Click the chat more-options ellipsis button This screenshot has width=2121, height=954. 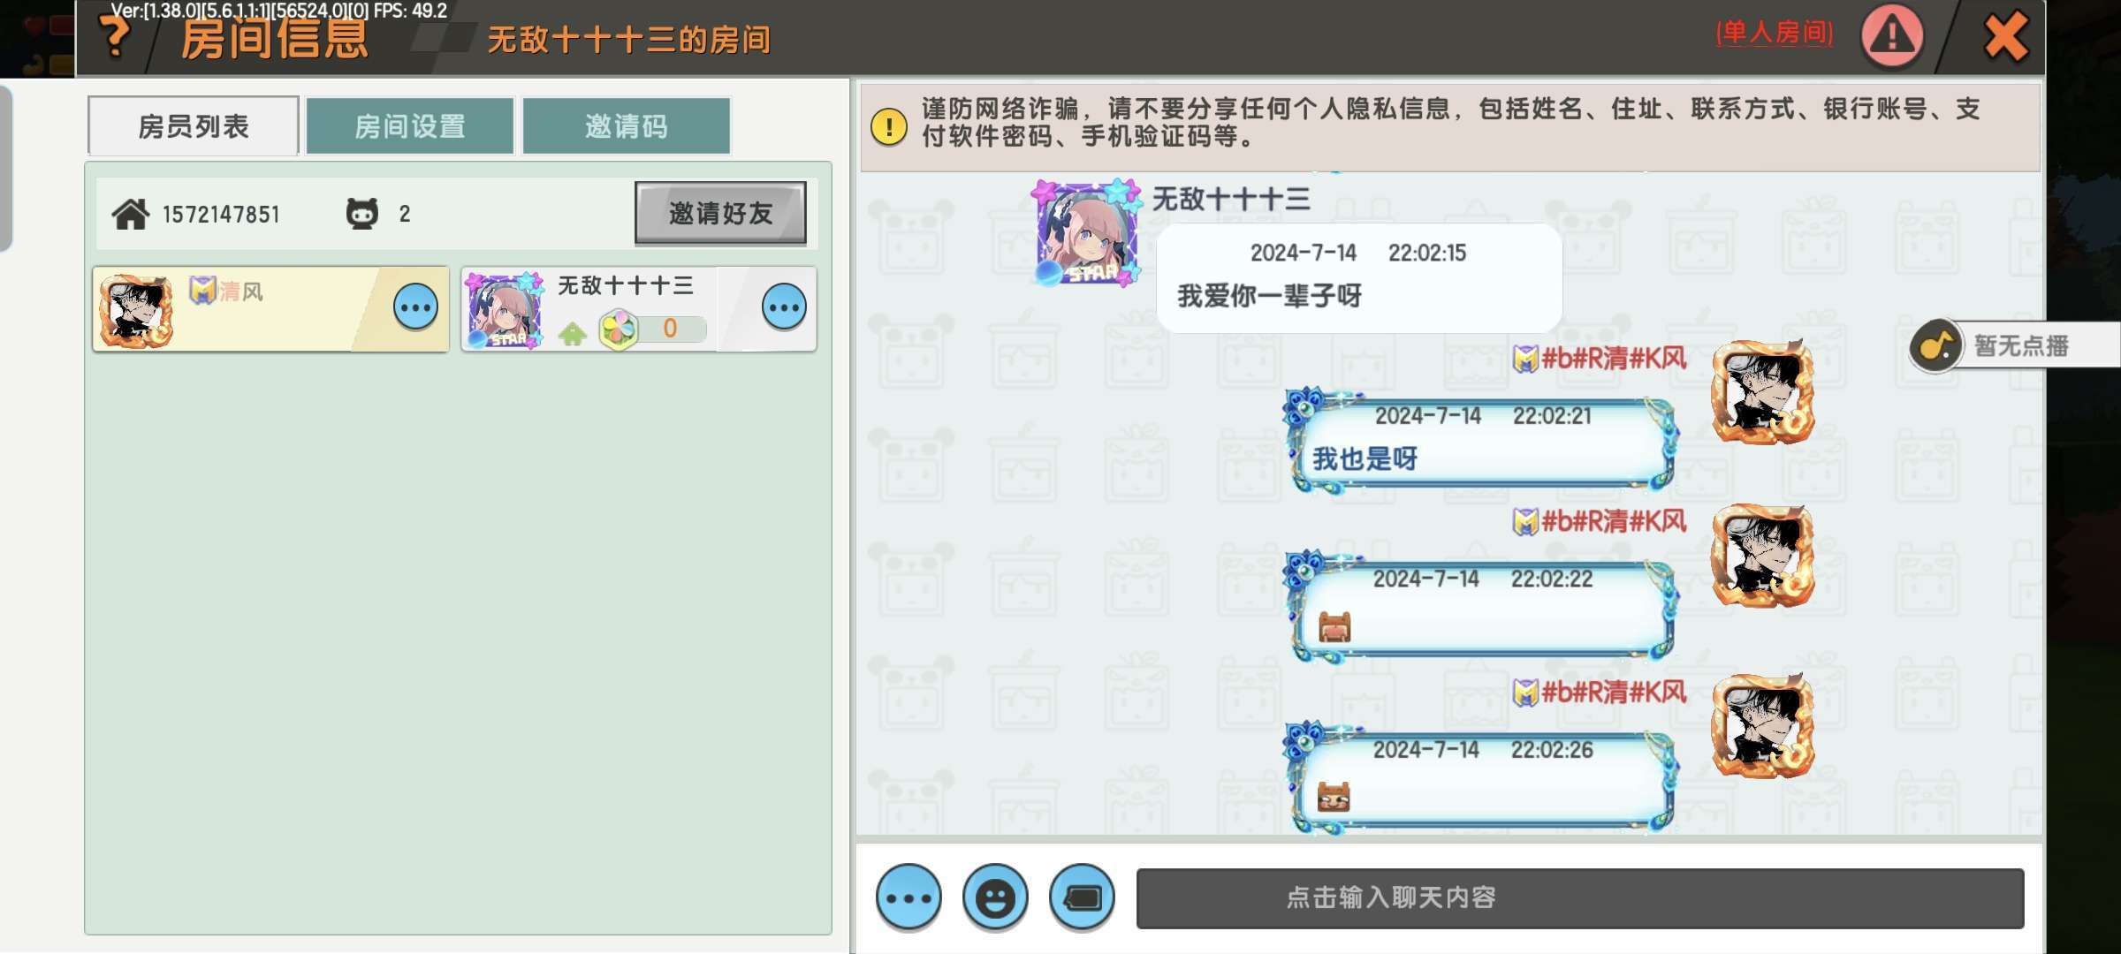[908, 897]
